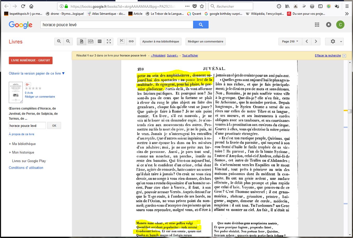This screenshot has width=353, height=238.
Task: Close the search results bar
Action: (344, 56)
